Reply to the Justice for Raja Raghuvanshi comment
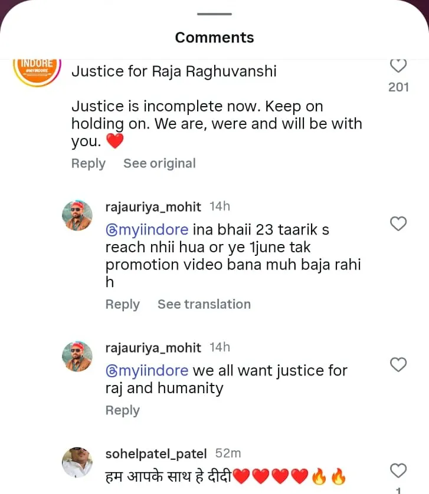 tap(89, 163)
